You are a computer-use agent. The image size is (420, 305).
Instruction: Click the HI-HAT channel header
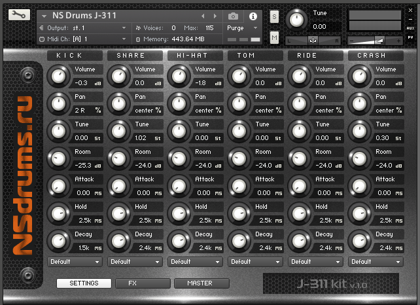196,56
